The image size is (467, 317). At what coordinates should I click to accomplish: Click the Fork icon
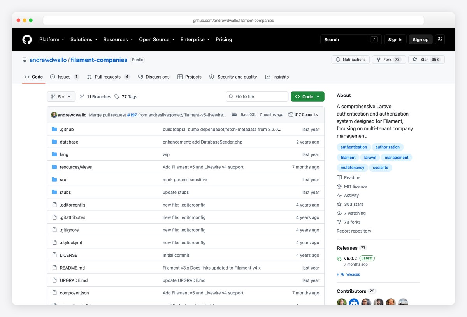[378, 60]
